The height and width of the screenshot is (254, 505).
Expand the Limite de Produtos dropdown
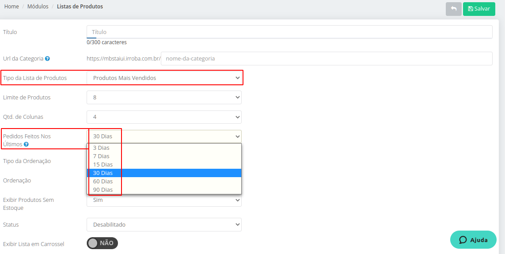[x=164, y=97]
